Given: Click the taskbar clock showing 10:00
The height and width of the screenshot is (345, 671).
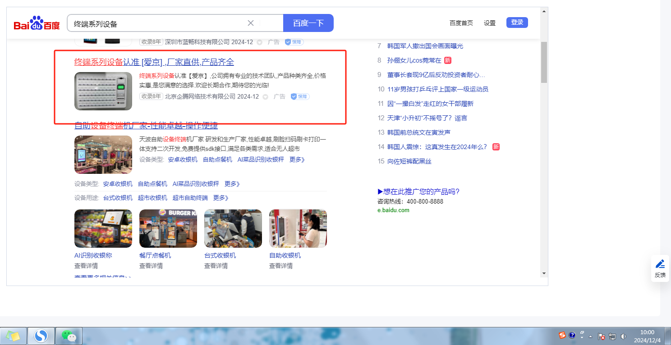Looking at the screenshot, I should pyautogui.click(x=647, y=336).
